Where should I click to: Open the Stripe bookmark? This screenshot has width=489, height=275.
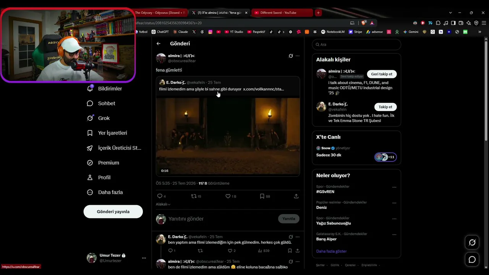[x=355, y=32]
